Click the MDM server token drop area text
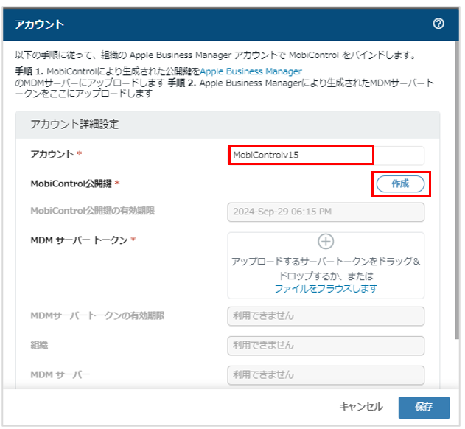This screenshot has width=465, height=429. 326,268
